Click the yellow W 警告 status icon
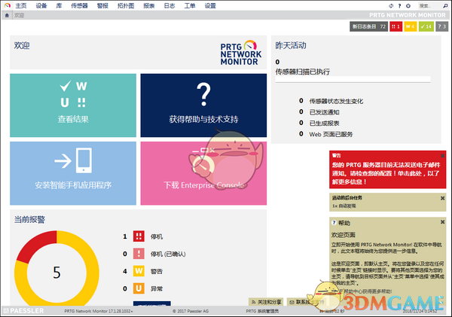The width and height of the screenshot is (452, 317). 139,271
